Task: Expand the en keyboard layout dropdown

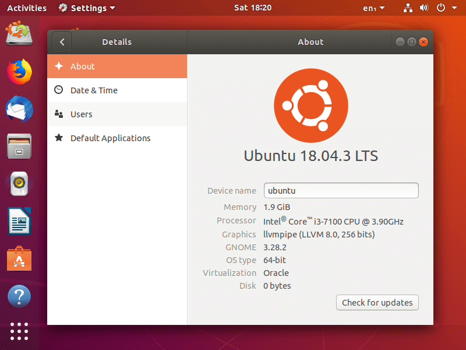Action: click(374, 8)
